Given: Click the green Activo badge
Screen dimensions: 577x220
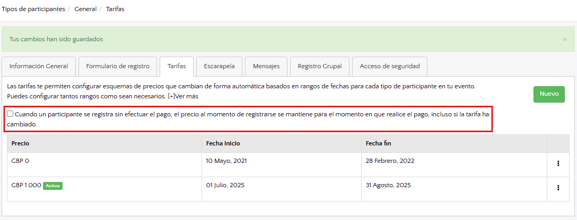Looking at the screenshot, I should pyautogui.click(x=53, y=186).
